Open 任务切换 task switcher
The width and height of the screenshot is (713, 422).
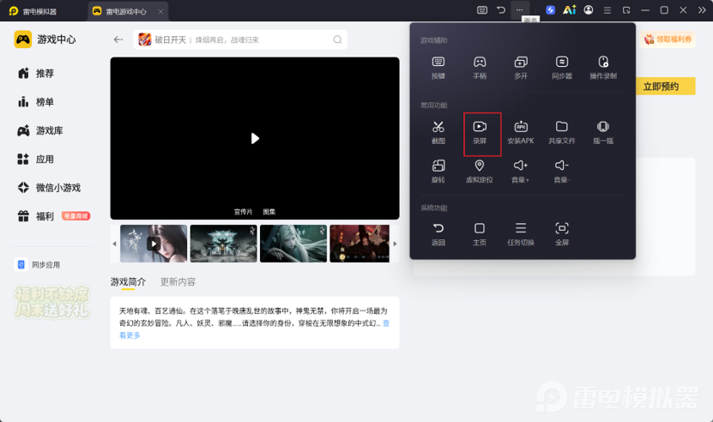521,234
